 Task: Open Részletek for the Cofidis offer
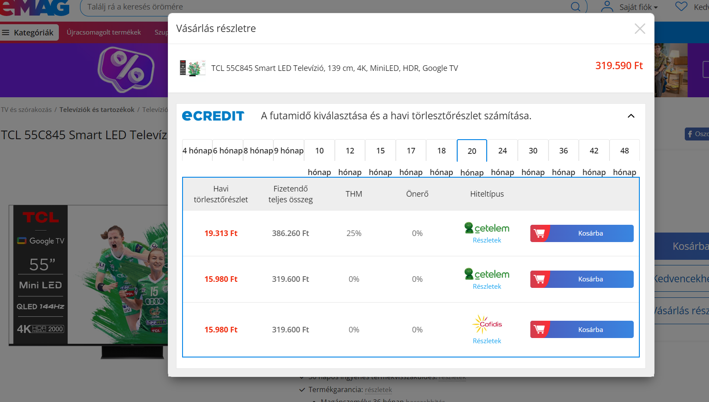[487, 341]
